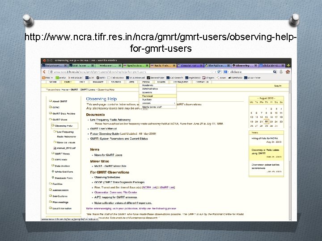Close the Synchrotron tab with its x

[147, 66]
